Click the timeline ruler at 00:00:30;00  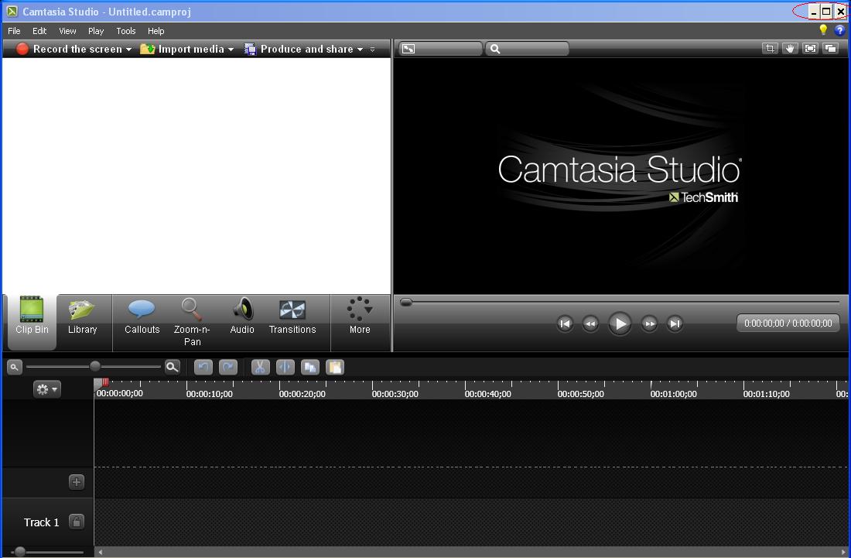[x=395, y=394]
